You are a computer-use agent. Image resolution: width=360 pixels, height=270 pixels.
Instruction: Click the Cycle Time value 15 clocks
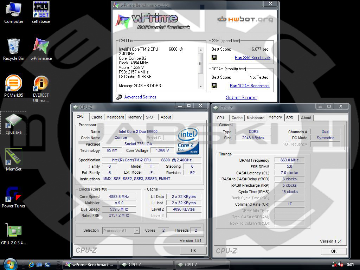click(289, 192)
